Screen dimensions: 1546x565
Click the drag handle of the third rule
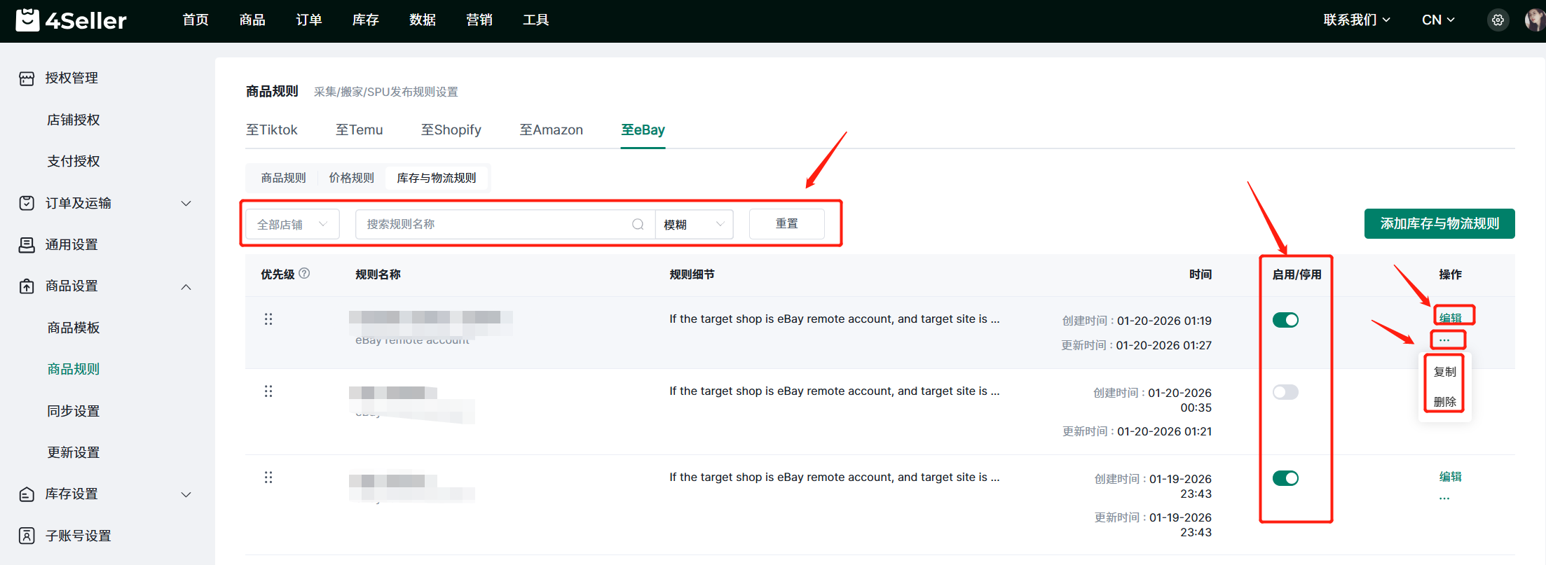268,477
